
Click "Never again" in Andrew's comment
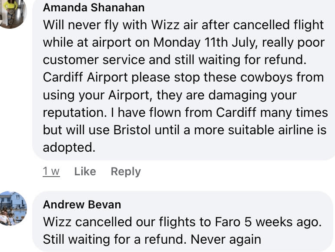click(226, 239)
